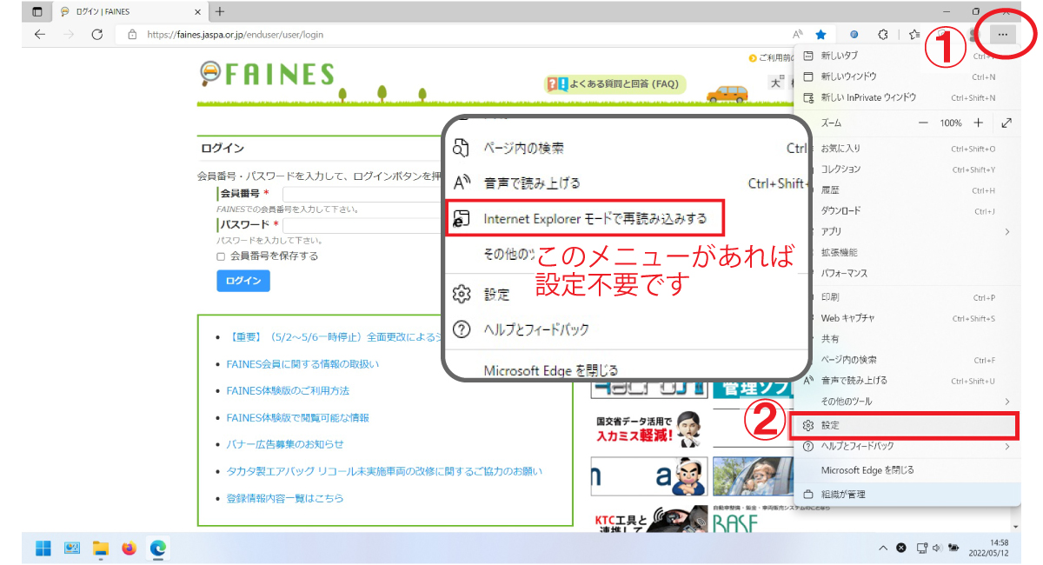Click the blue ログイン button

[243, 281]
